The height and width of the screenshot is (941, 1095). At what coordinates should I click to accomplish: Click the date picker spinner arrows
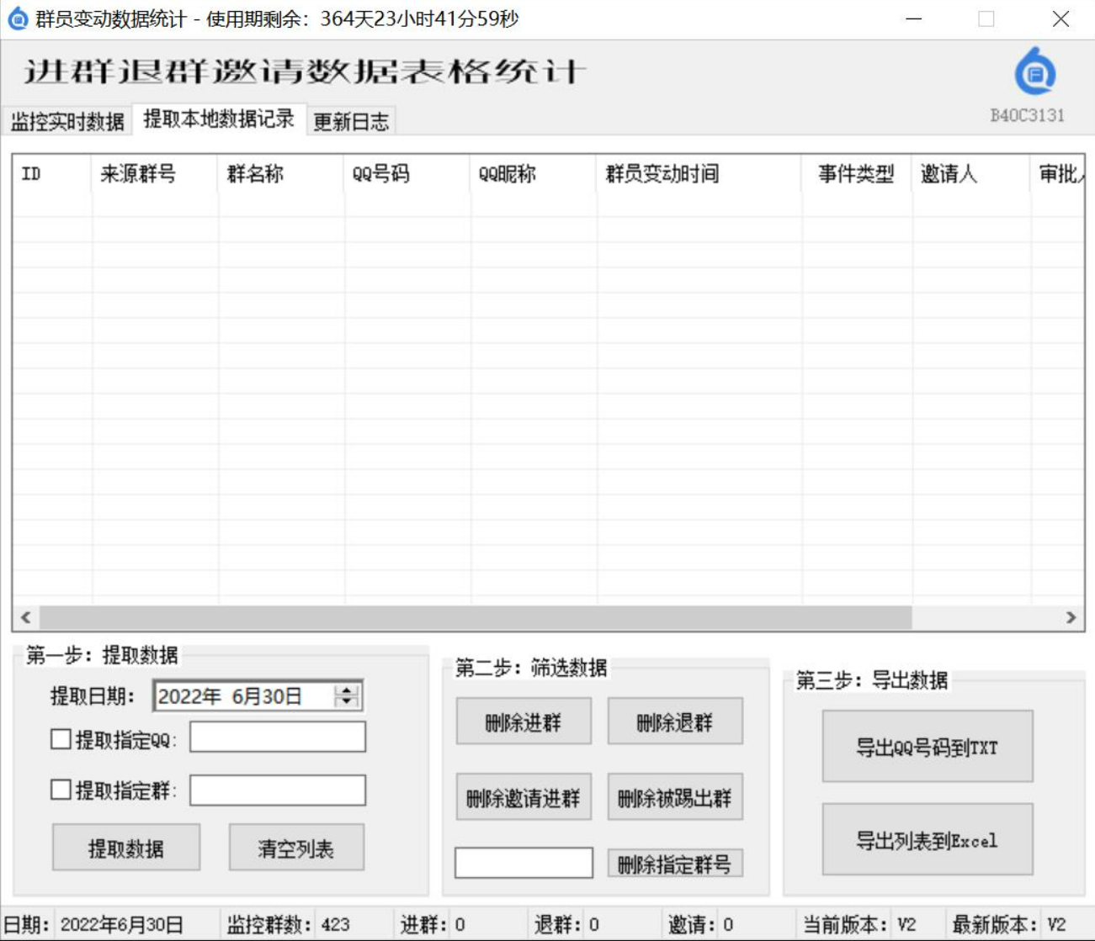346,695
